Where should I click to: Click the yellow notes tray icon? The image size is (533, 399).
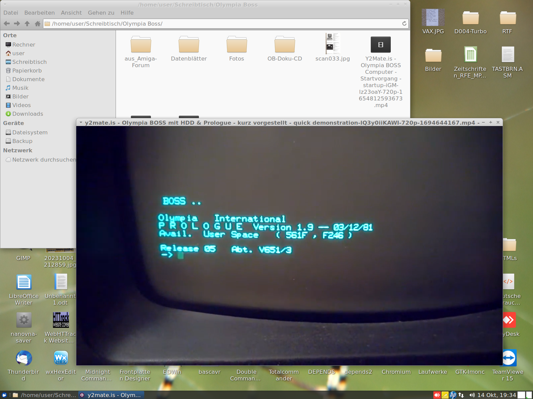[x=445, y=395]
